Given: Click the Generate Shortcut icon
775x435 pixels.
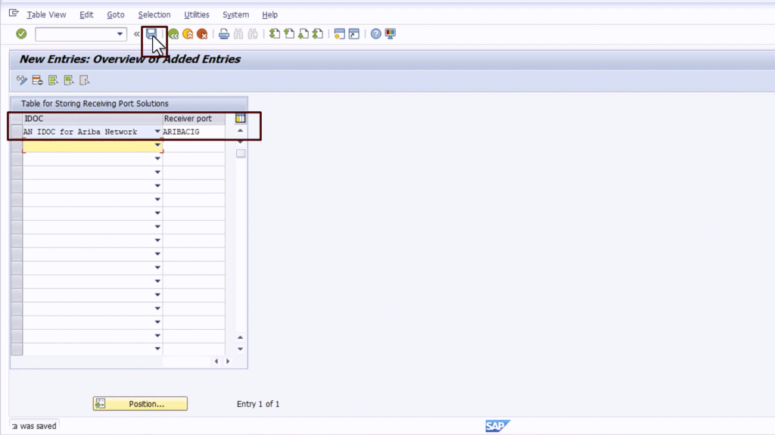Looking at the screenshot, I should [354, 33].
